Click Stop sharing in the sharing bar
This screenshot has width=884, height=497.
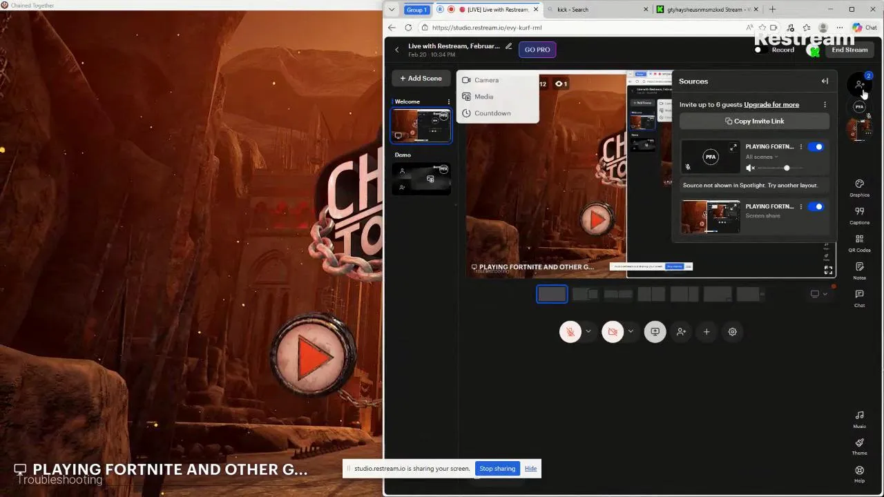tap(497, 469)
